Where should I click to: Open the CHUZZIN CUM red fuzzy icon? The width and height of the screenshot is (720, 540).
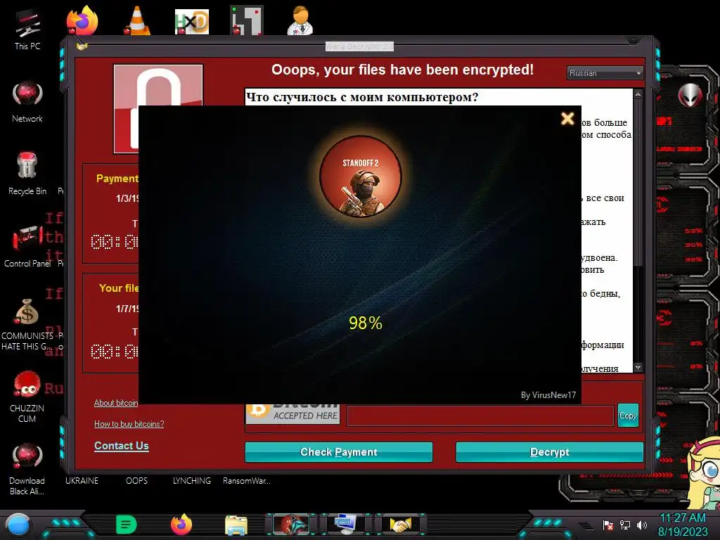pos(27,397)
